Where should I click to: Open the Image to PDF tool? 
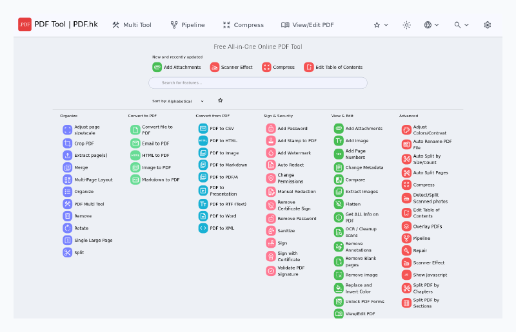tap(151, 167)
